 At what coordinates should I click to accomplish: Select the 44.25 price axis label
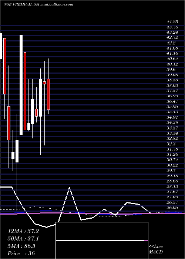click(172, 21)
